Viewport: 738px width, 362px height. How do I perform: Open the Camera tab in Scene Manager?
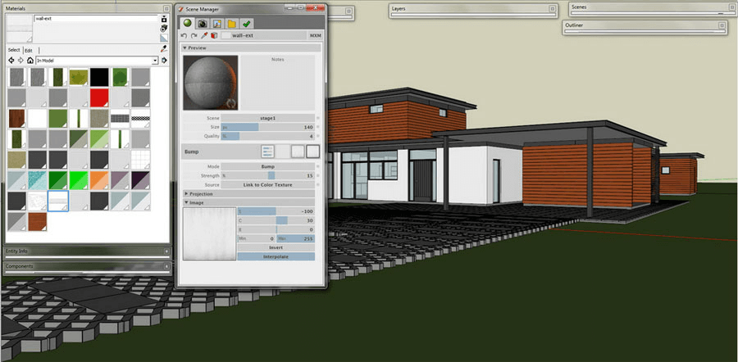pyautogui.click(x=203, y=24)
